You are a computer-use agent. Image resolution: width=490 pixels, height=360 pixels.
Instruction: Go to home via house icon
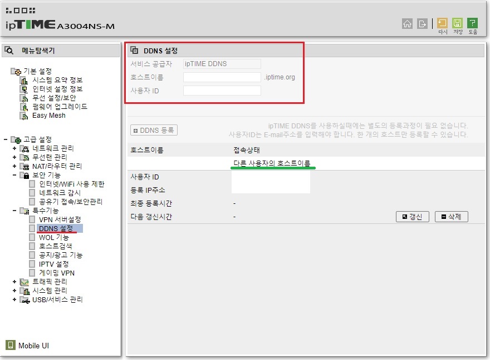pos(407,24)
